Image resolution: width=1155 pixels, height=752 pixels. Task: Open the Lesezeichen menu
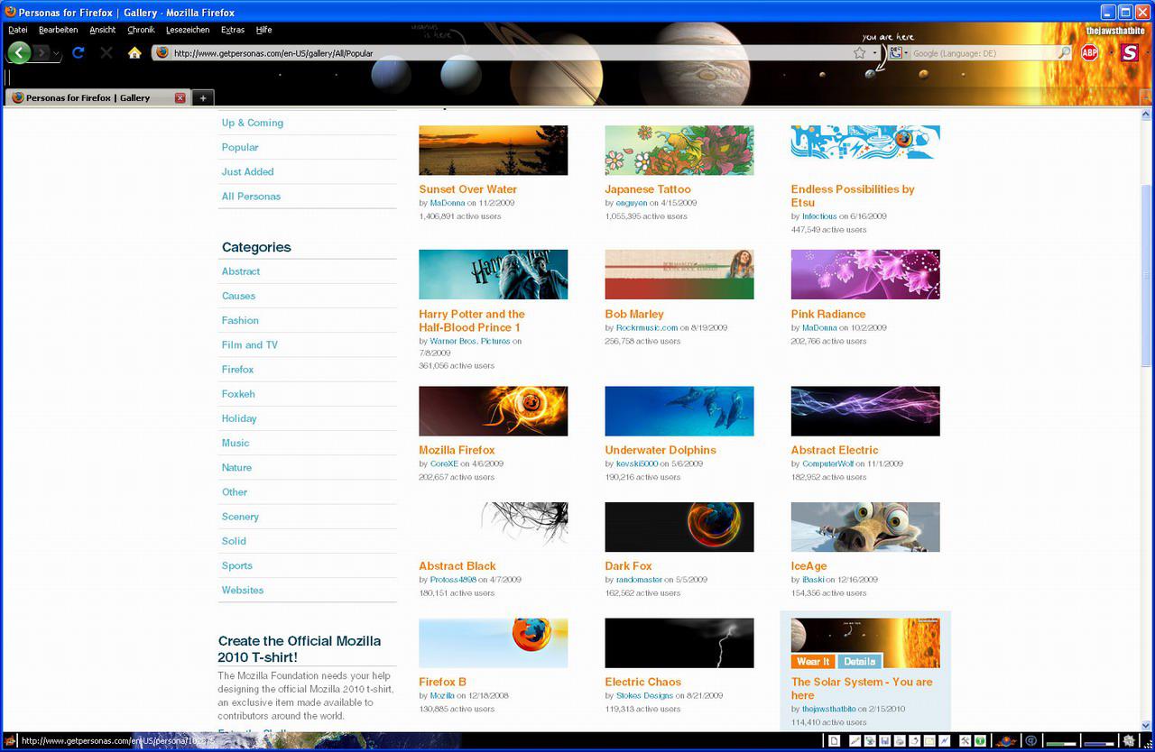(x=188, y=30)
